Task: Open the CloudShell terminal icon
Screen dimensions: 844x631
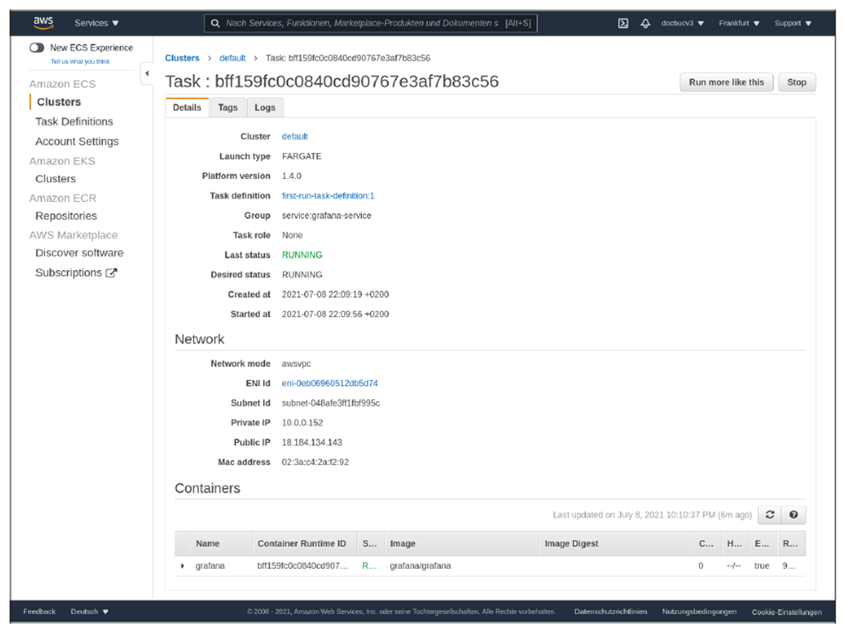Action: (623, 23)
